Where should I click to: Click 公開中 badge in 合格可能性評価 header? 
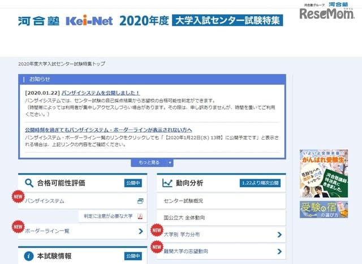tap(133, 183)
